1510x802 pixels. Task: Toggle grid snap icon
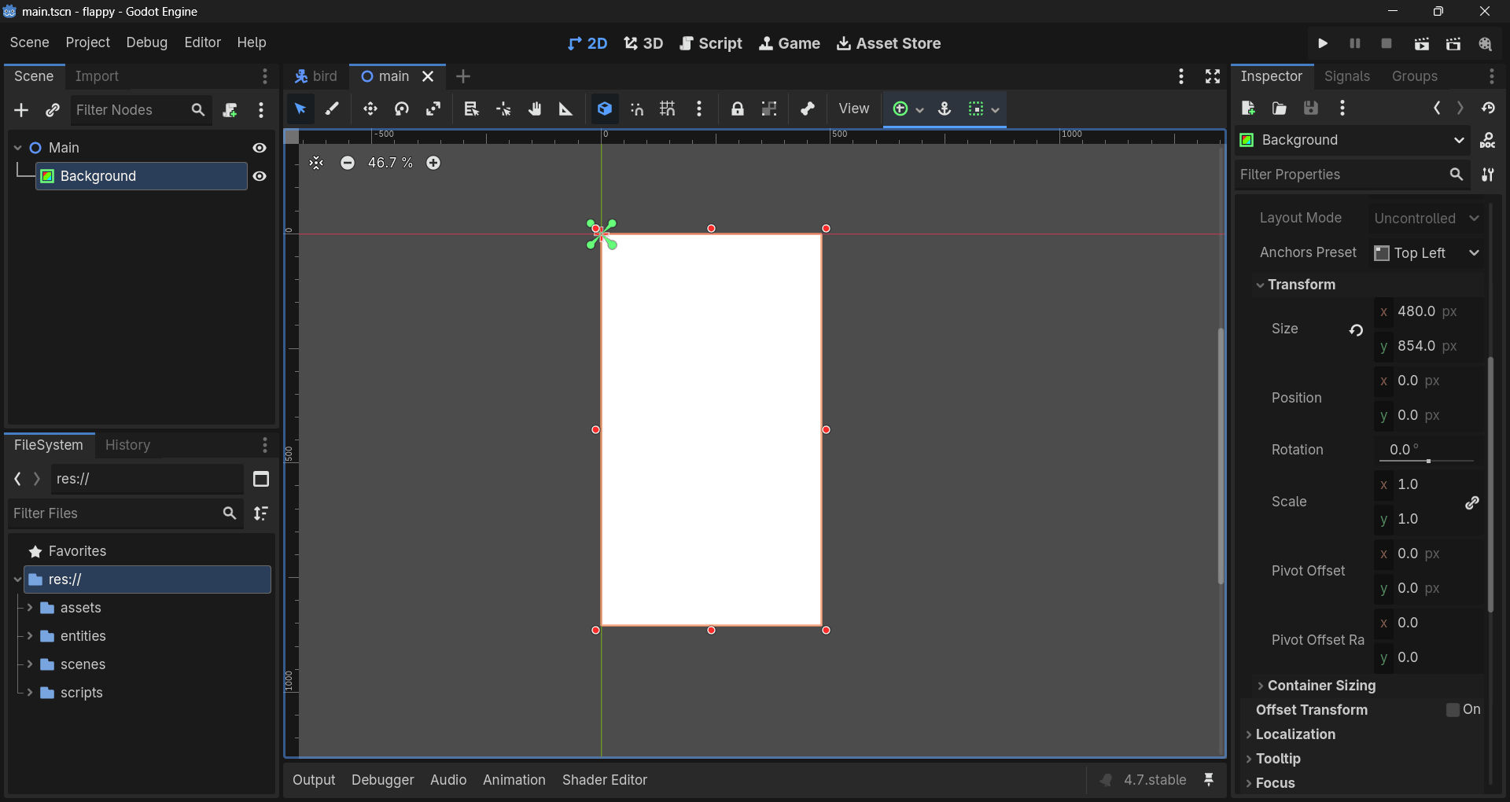pyautogui.click(x=668, y=109)
